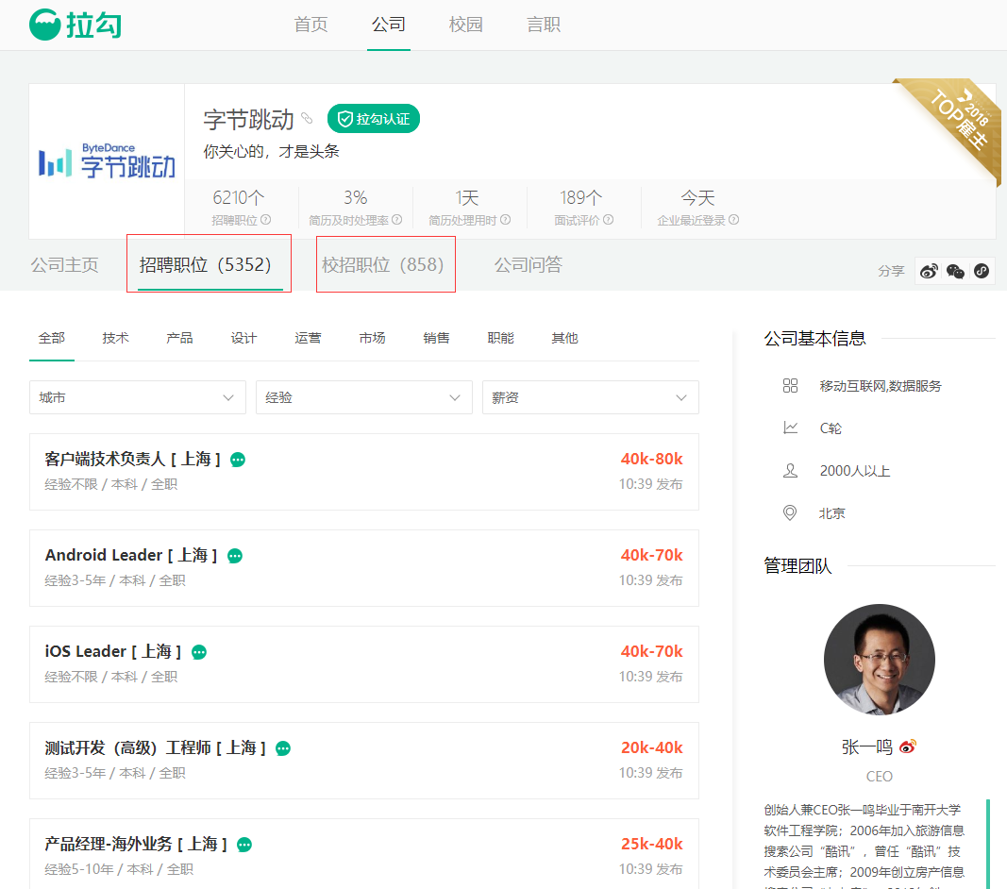Click the 北京 location text

point(832,513)
